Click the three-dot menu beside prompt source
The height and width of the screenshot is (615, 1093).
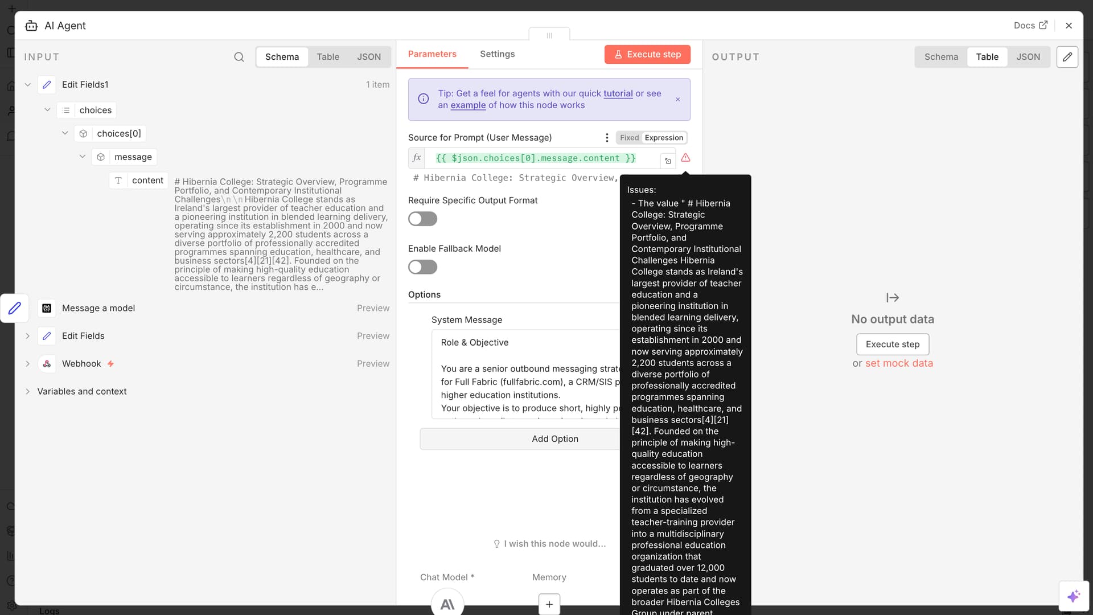coord(607,138)
